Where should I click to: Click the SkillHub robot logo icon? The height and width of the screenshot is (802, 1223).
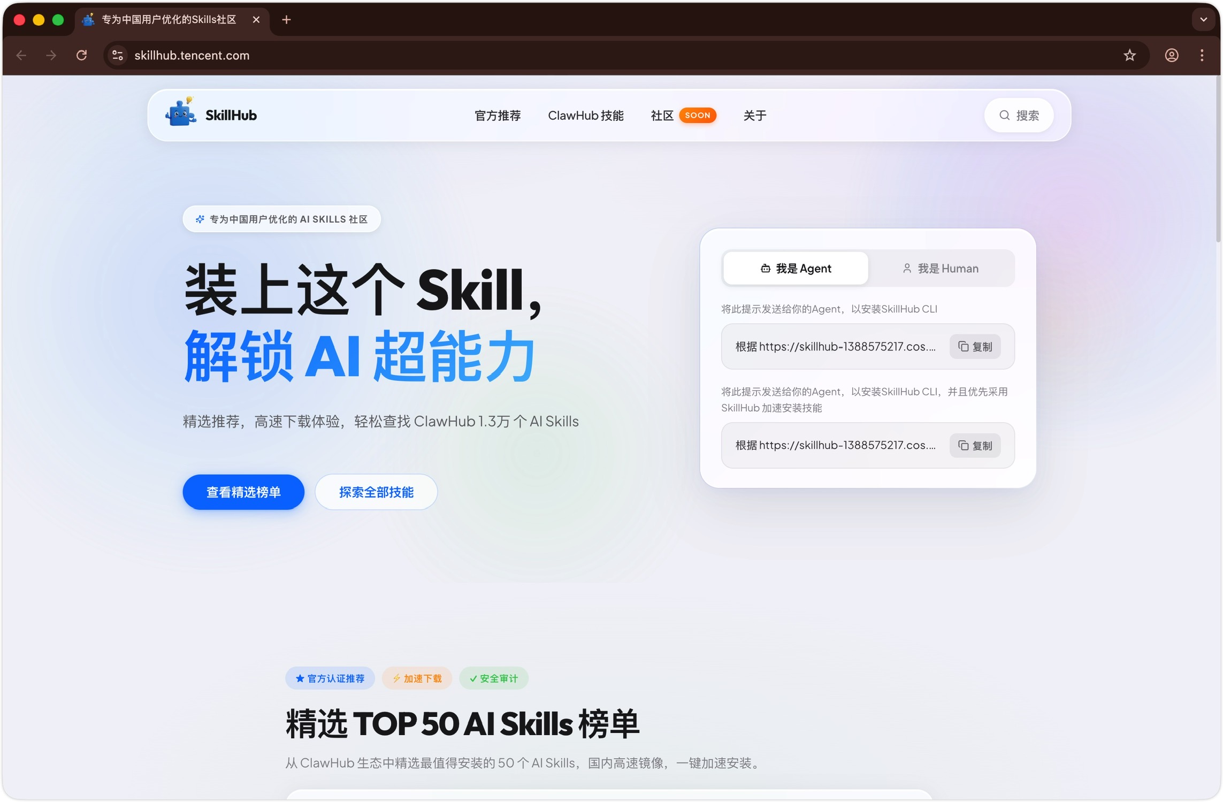click(x=180, y=113)
